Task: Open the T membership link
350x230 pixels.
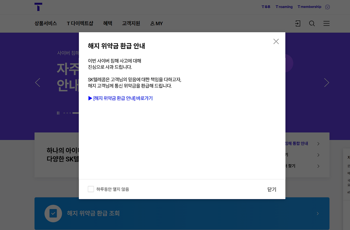Action: [310, 7]
